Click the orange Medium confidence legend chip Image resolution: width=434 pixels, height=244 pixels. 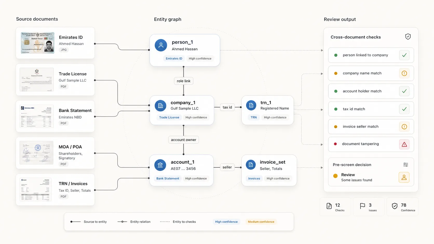tap(261, 222)
